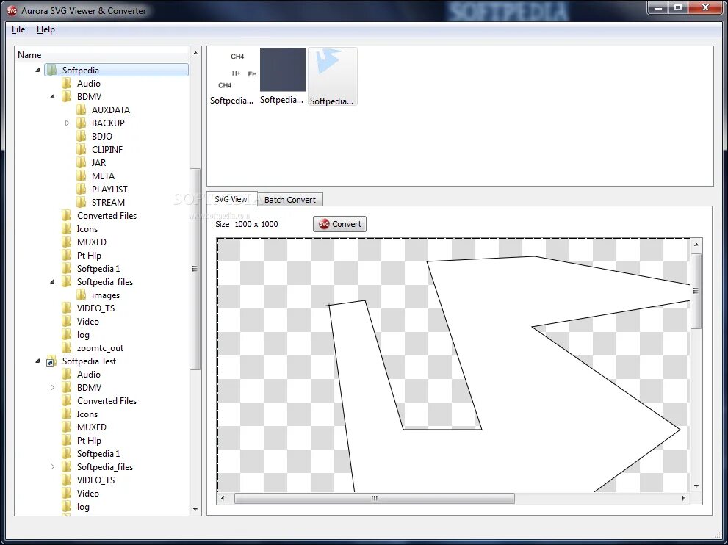Select Audio folder under Softpedia Test
This screenshot has height=545, width=728.
(89, 374)
